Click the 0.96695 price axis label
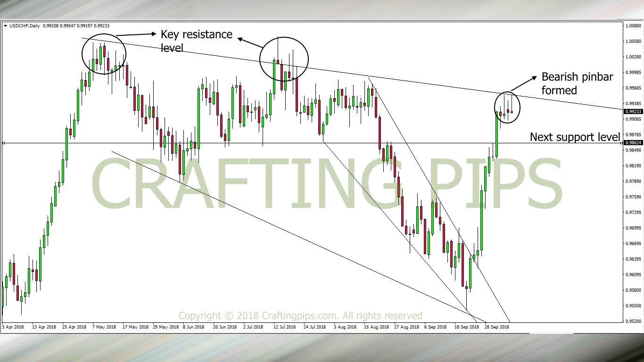 point(633,244)
